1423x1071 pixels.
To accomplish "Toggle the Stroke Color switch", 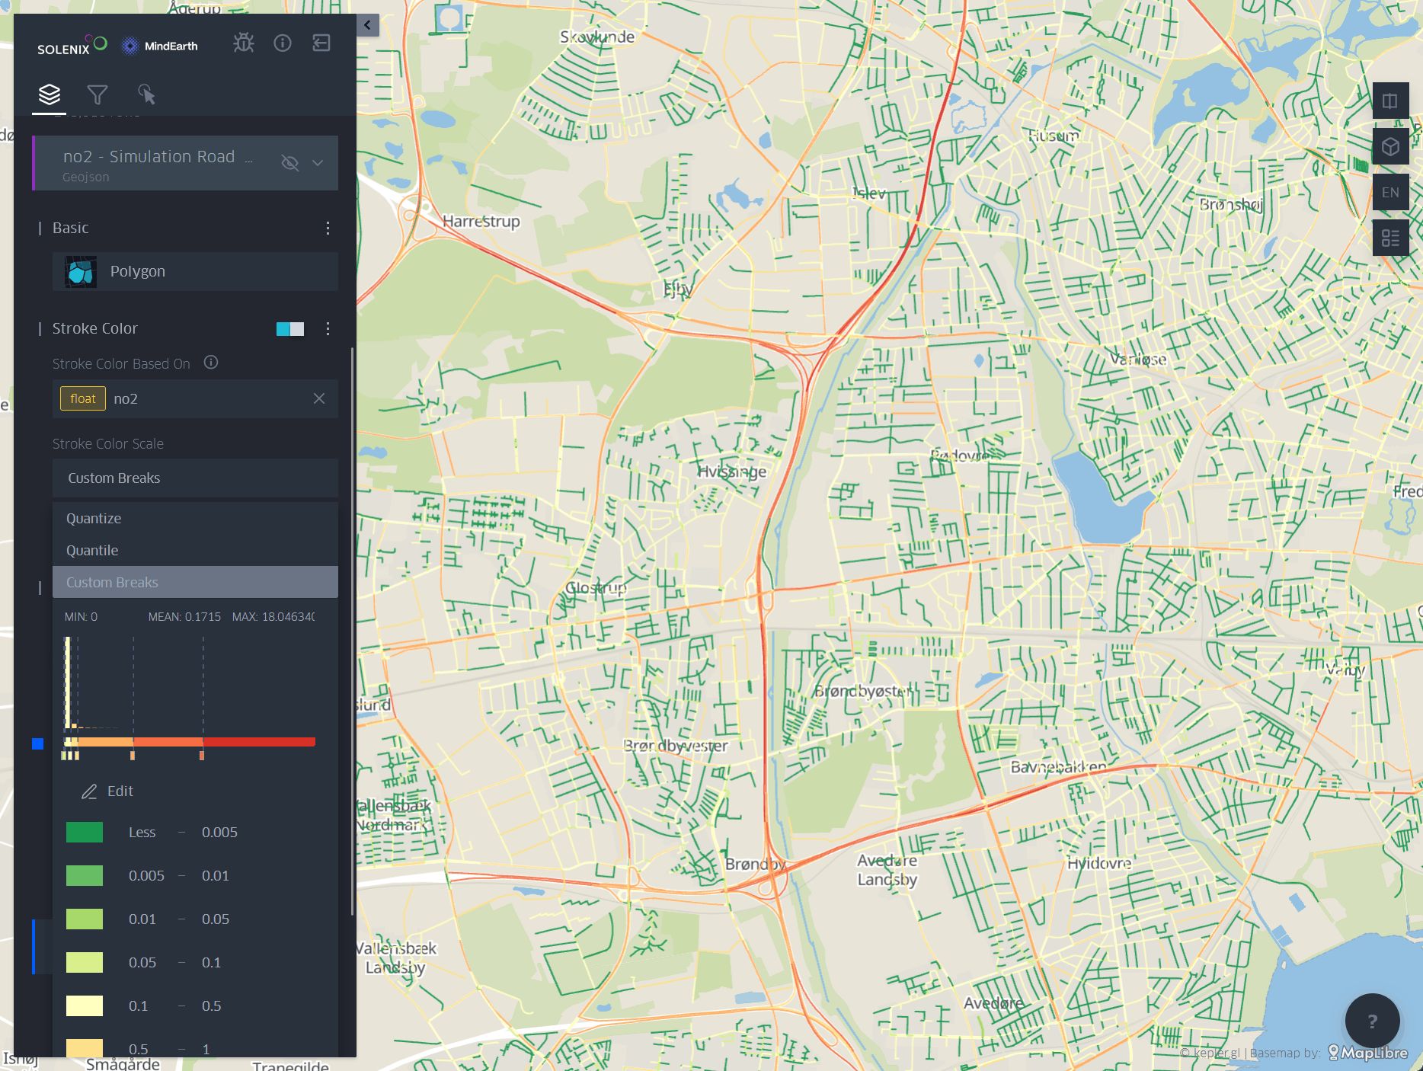I will click(x=289, y=329).
